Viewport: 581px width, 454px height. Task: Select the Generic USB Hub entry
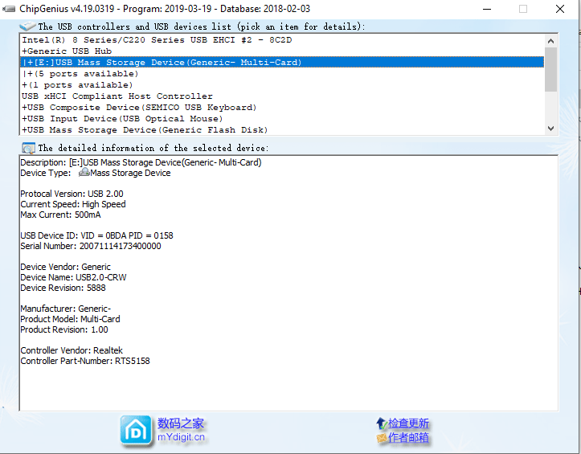(x=282, y=51)
